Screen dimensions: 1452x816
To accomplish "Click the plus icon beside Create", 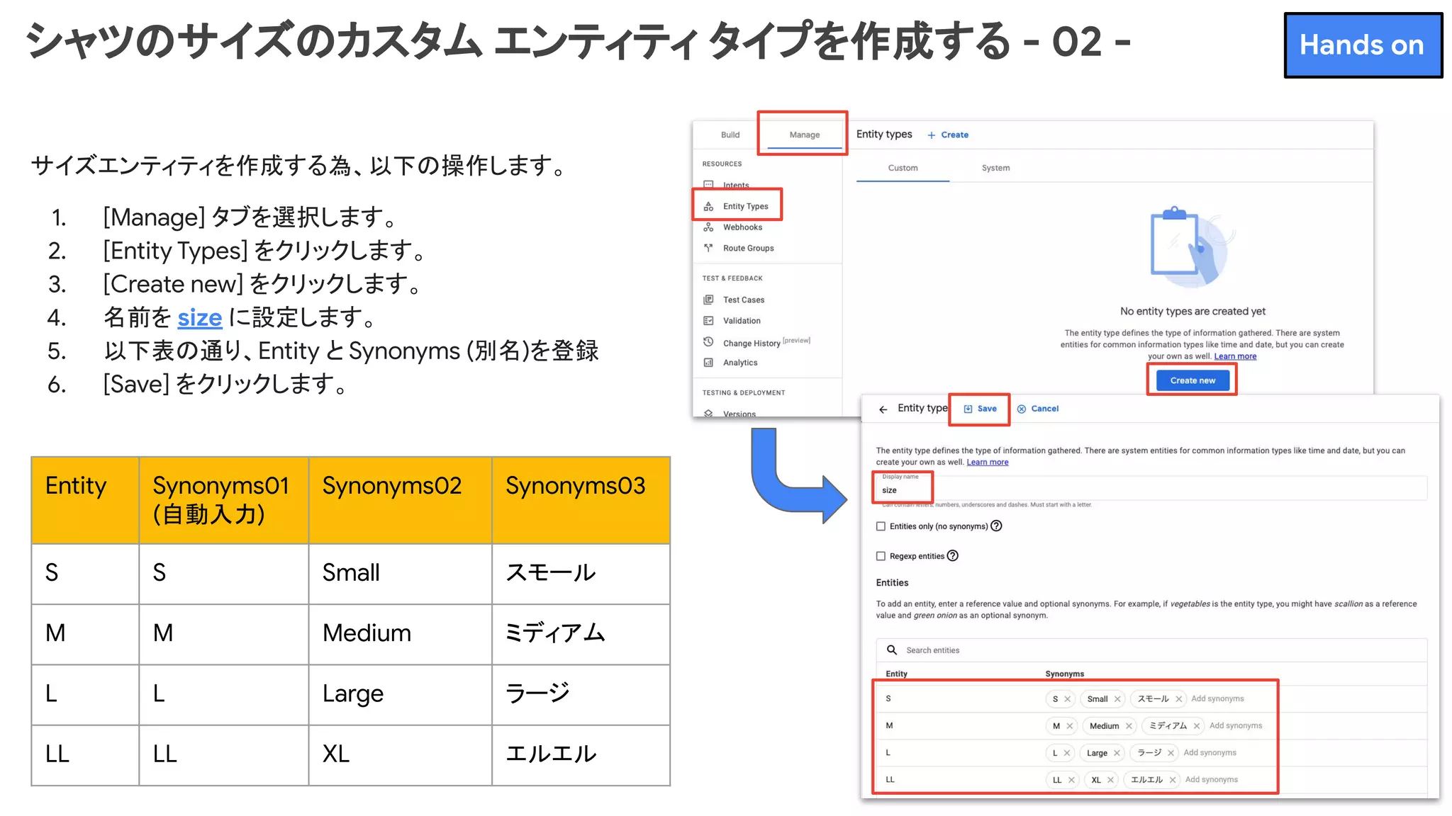I will tap(932, 135).
